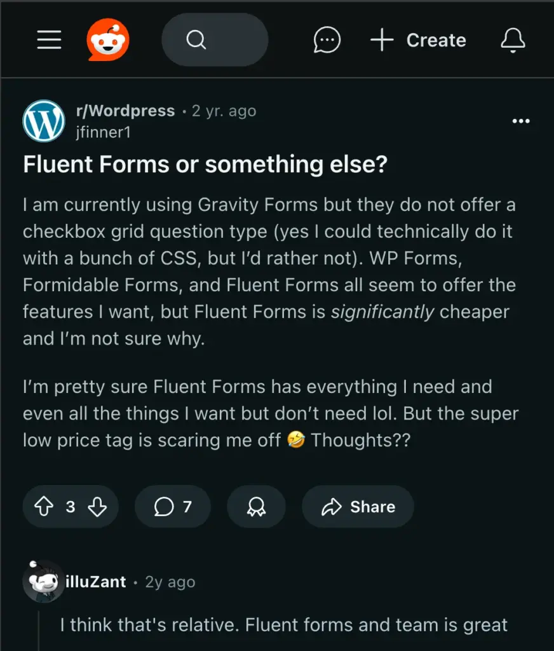
Task: Click illuZant's profile avatar
Action: pos(43,581)
